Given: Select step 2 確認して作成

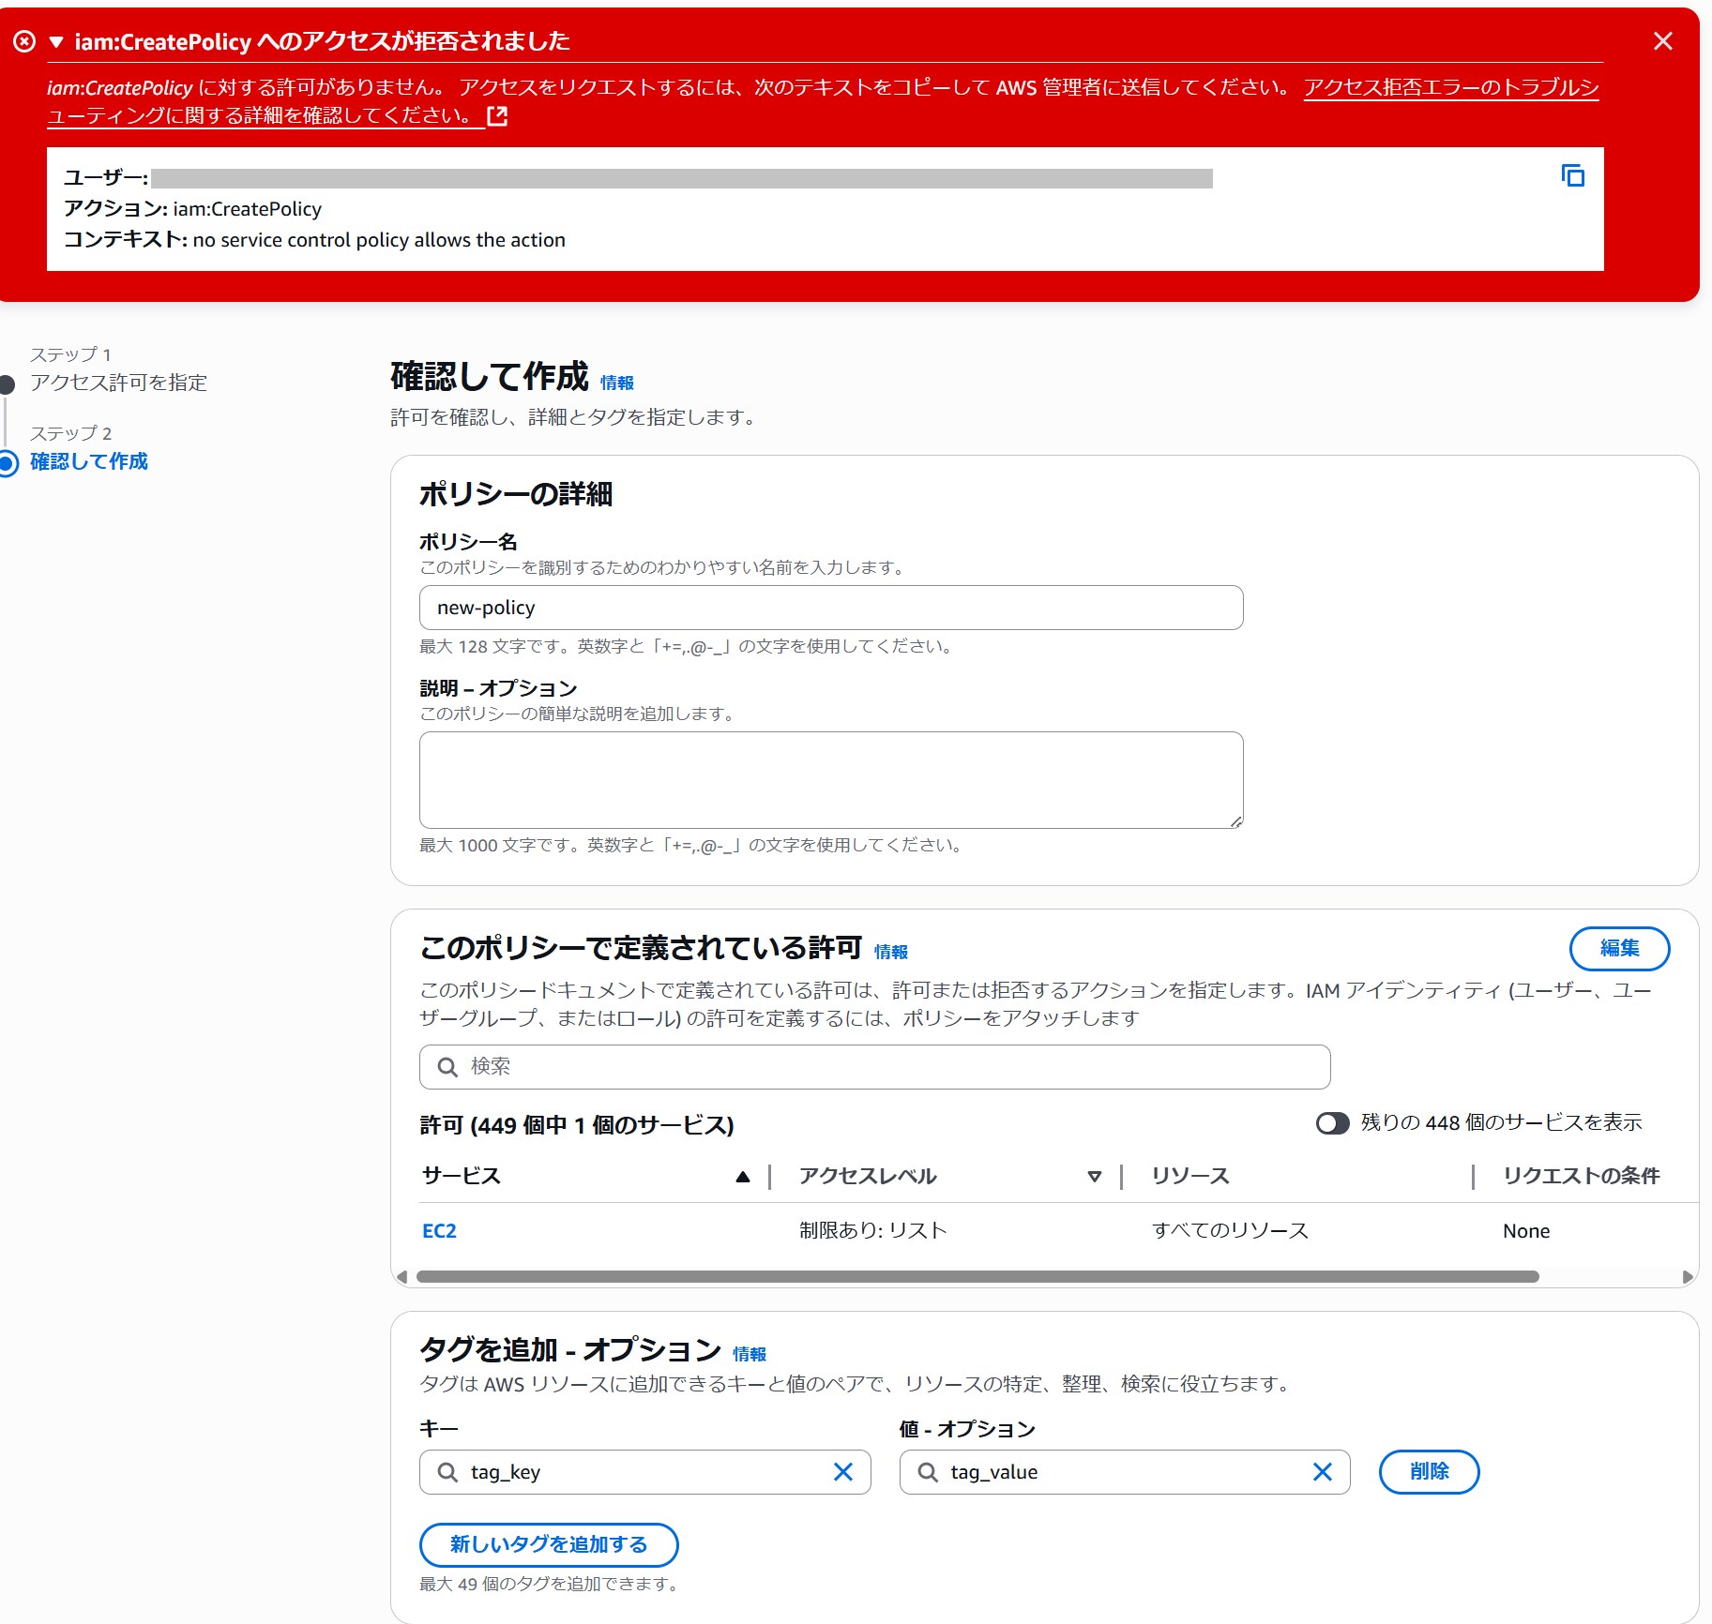Looking at the screenshot, I should pos(89,461).
